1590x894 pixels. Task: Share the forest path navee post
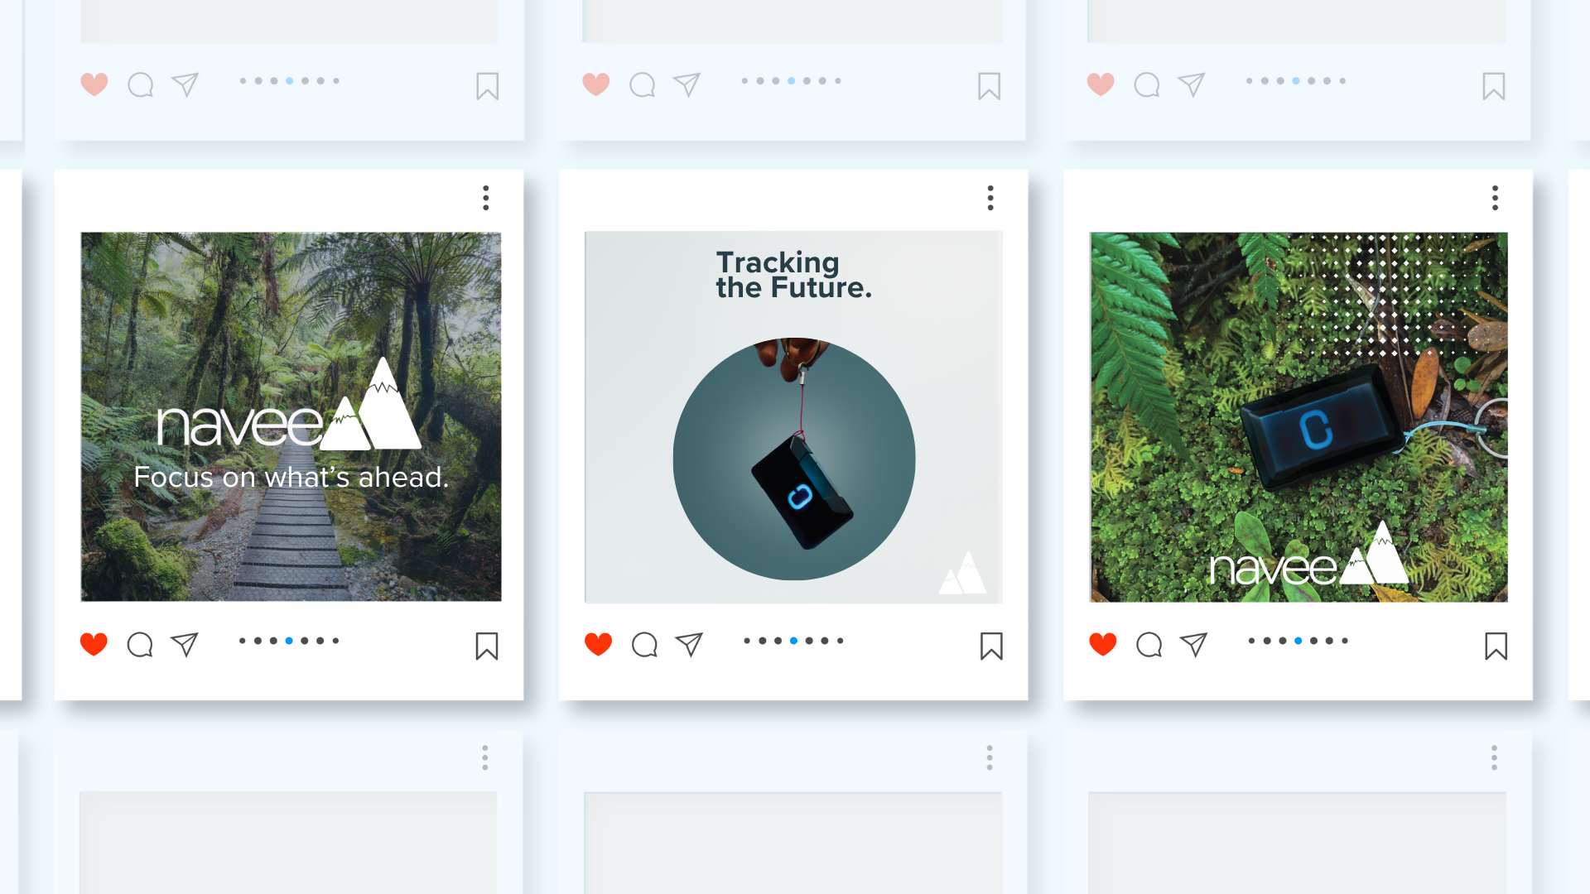(185, 644)
